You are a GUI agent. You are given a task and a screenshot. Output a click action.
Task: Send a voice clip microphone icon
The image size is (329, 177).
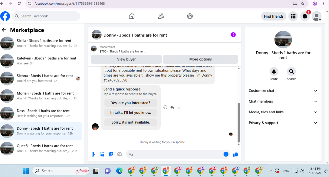click(x=93, y=154)
